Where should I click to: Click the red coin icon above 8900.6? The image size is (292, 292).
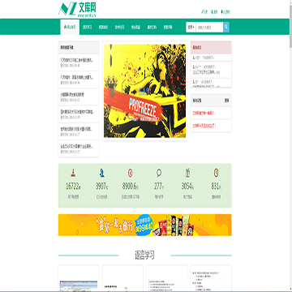[131, 173]
